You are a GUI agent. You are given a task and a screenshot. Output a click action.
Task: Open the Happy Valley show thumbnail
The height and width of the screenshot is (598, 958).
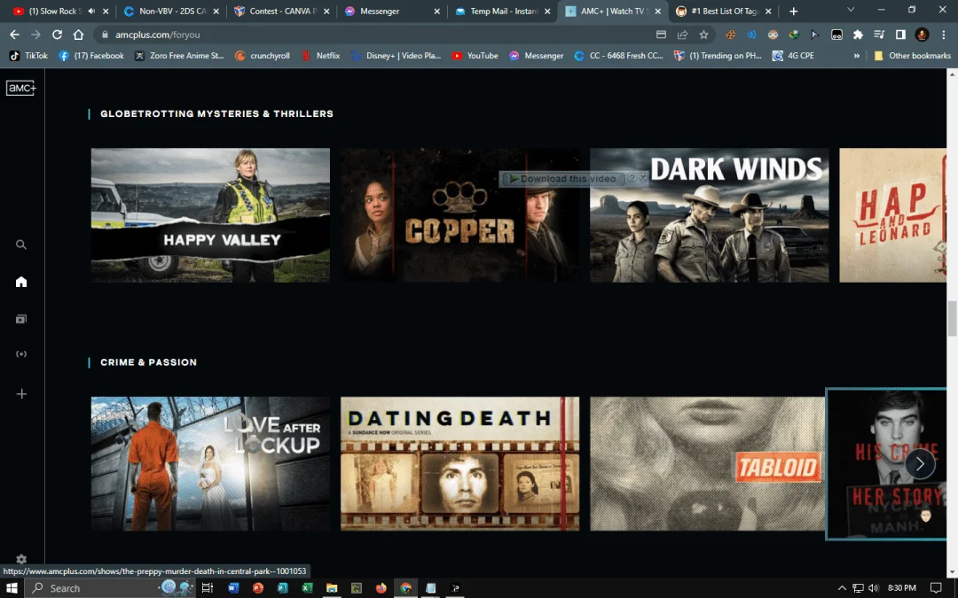pyautogui.click(x=210, y=214)
